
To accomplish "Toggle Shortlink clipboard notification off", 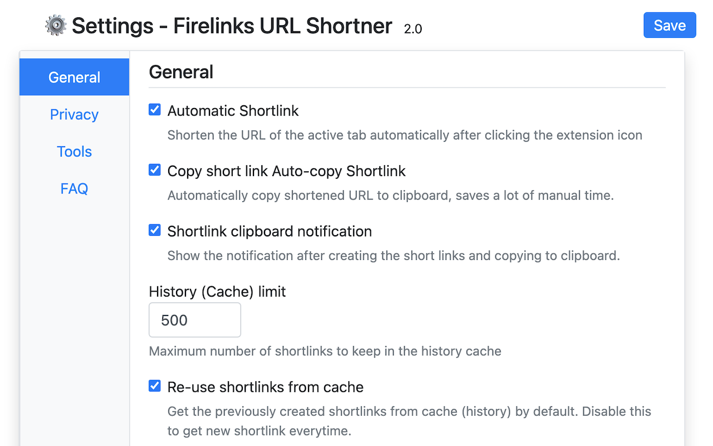I will coord(154,230).
